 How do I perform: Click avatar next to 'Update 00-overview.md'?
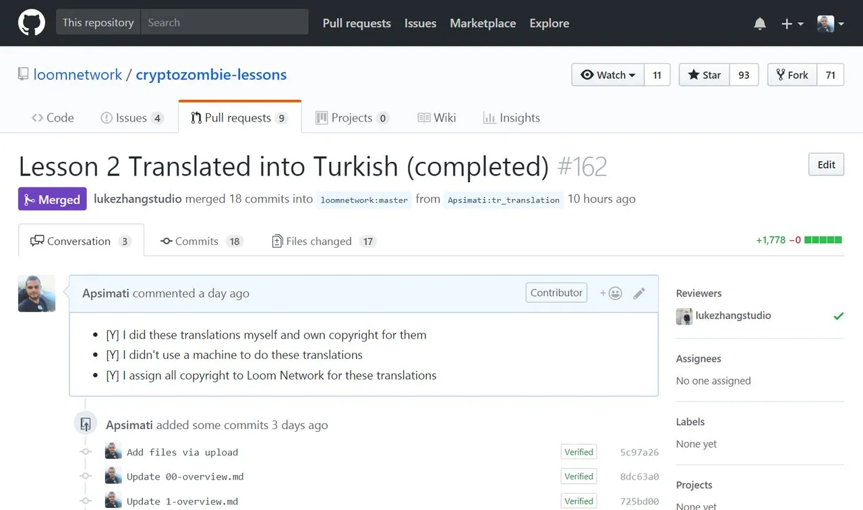click(x=113, y=476)
